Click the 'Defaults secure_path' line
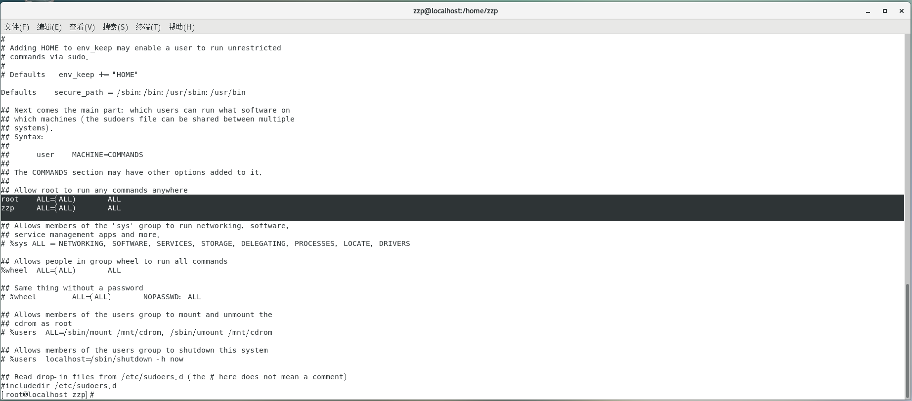Viewport: 912px width, 401px height. tap(123, 92)
